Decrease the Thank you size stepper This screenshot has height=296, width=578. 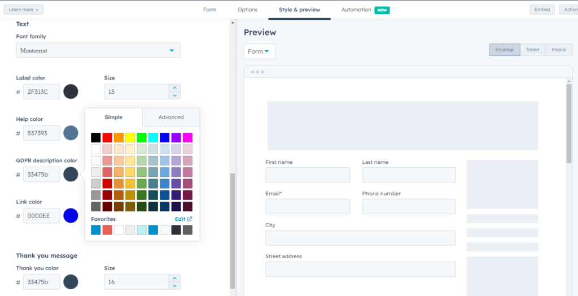click(x=174, y=286)
